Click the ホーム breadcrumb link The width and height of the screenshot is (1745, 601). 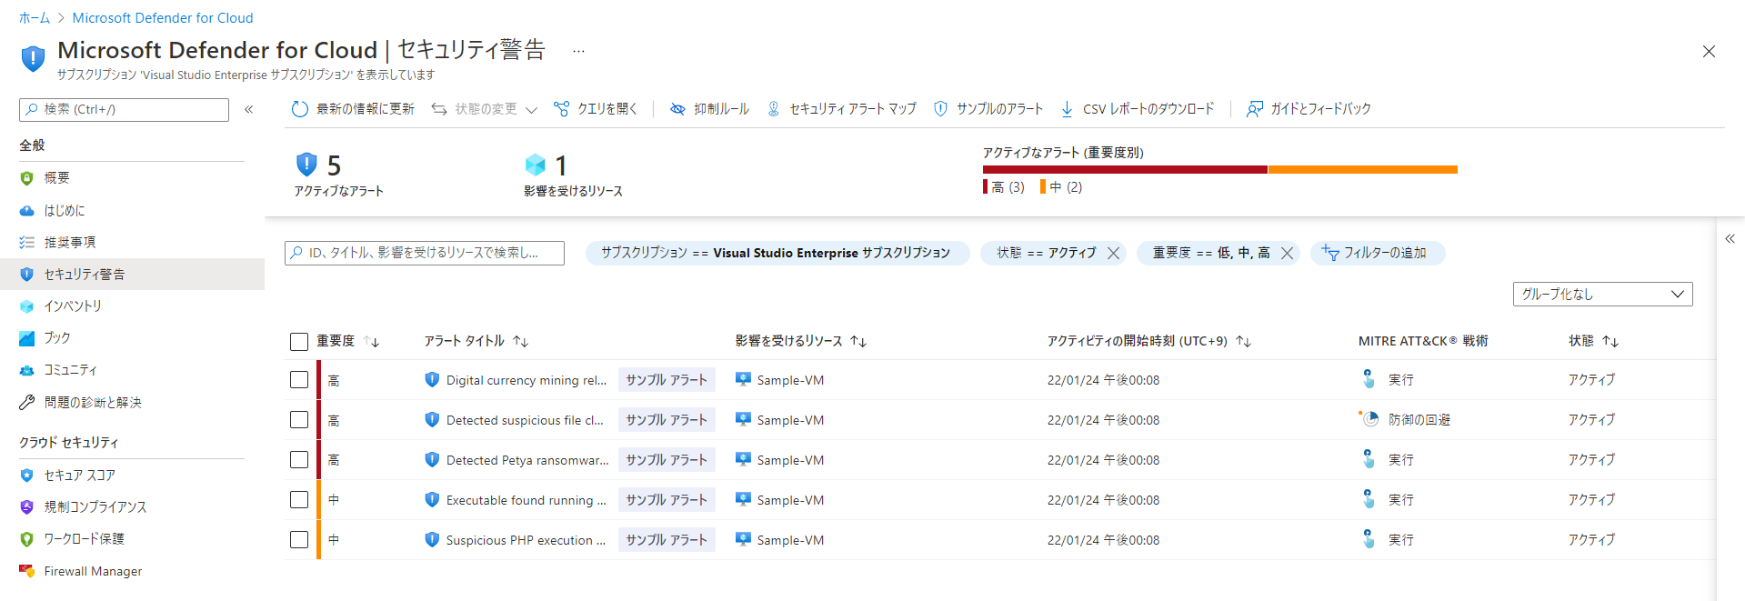click(35, 18)
